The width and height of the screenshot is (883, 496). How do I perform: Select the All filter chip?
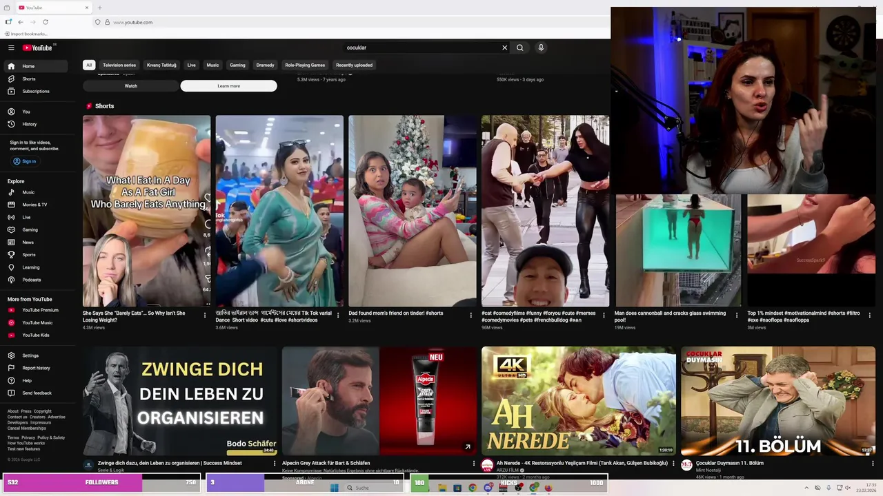click(89, 65)
